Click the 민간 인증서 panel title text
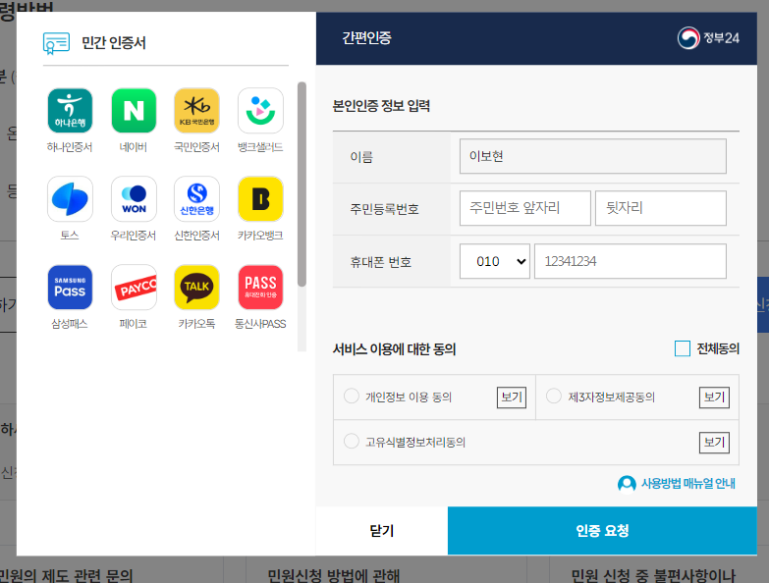This screenshot has height=583, width=769. click(114, 43)
